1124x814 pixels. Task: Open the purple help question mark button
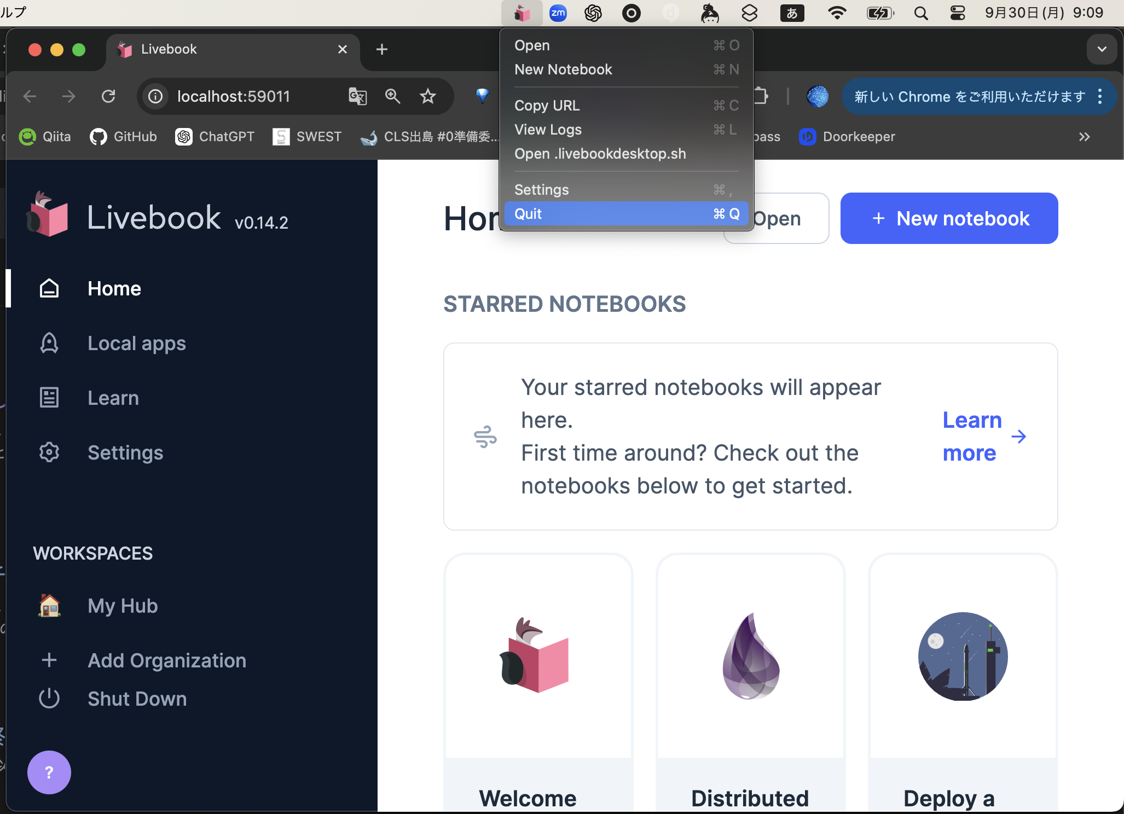point(49,772)
